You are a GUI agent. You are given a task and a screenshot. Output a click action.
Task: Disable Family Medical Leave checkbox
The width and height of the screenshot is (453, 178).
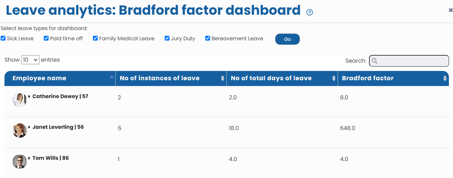click(x=95, y=38)
